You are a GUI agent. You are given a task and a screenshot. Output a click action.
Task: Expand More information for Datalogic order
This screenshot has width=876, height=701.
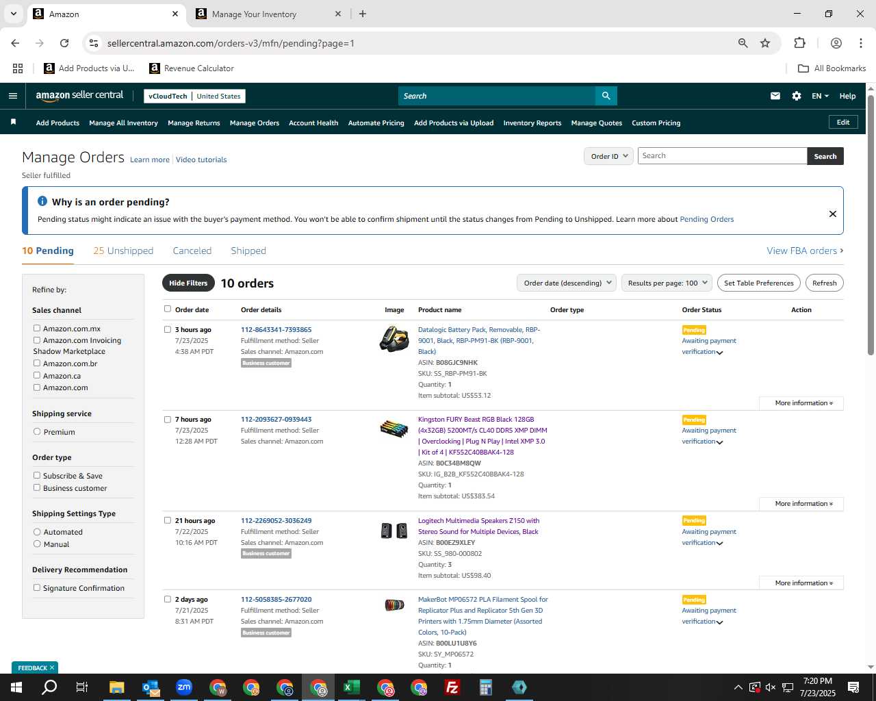(x=801, y=403)
